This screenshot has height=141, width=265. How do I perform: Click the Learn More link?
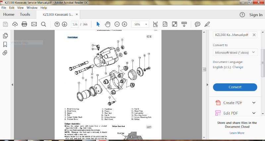(x=237, y=133)
